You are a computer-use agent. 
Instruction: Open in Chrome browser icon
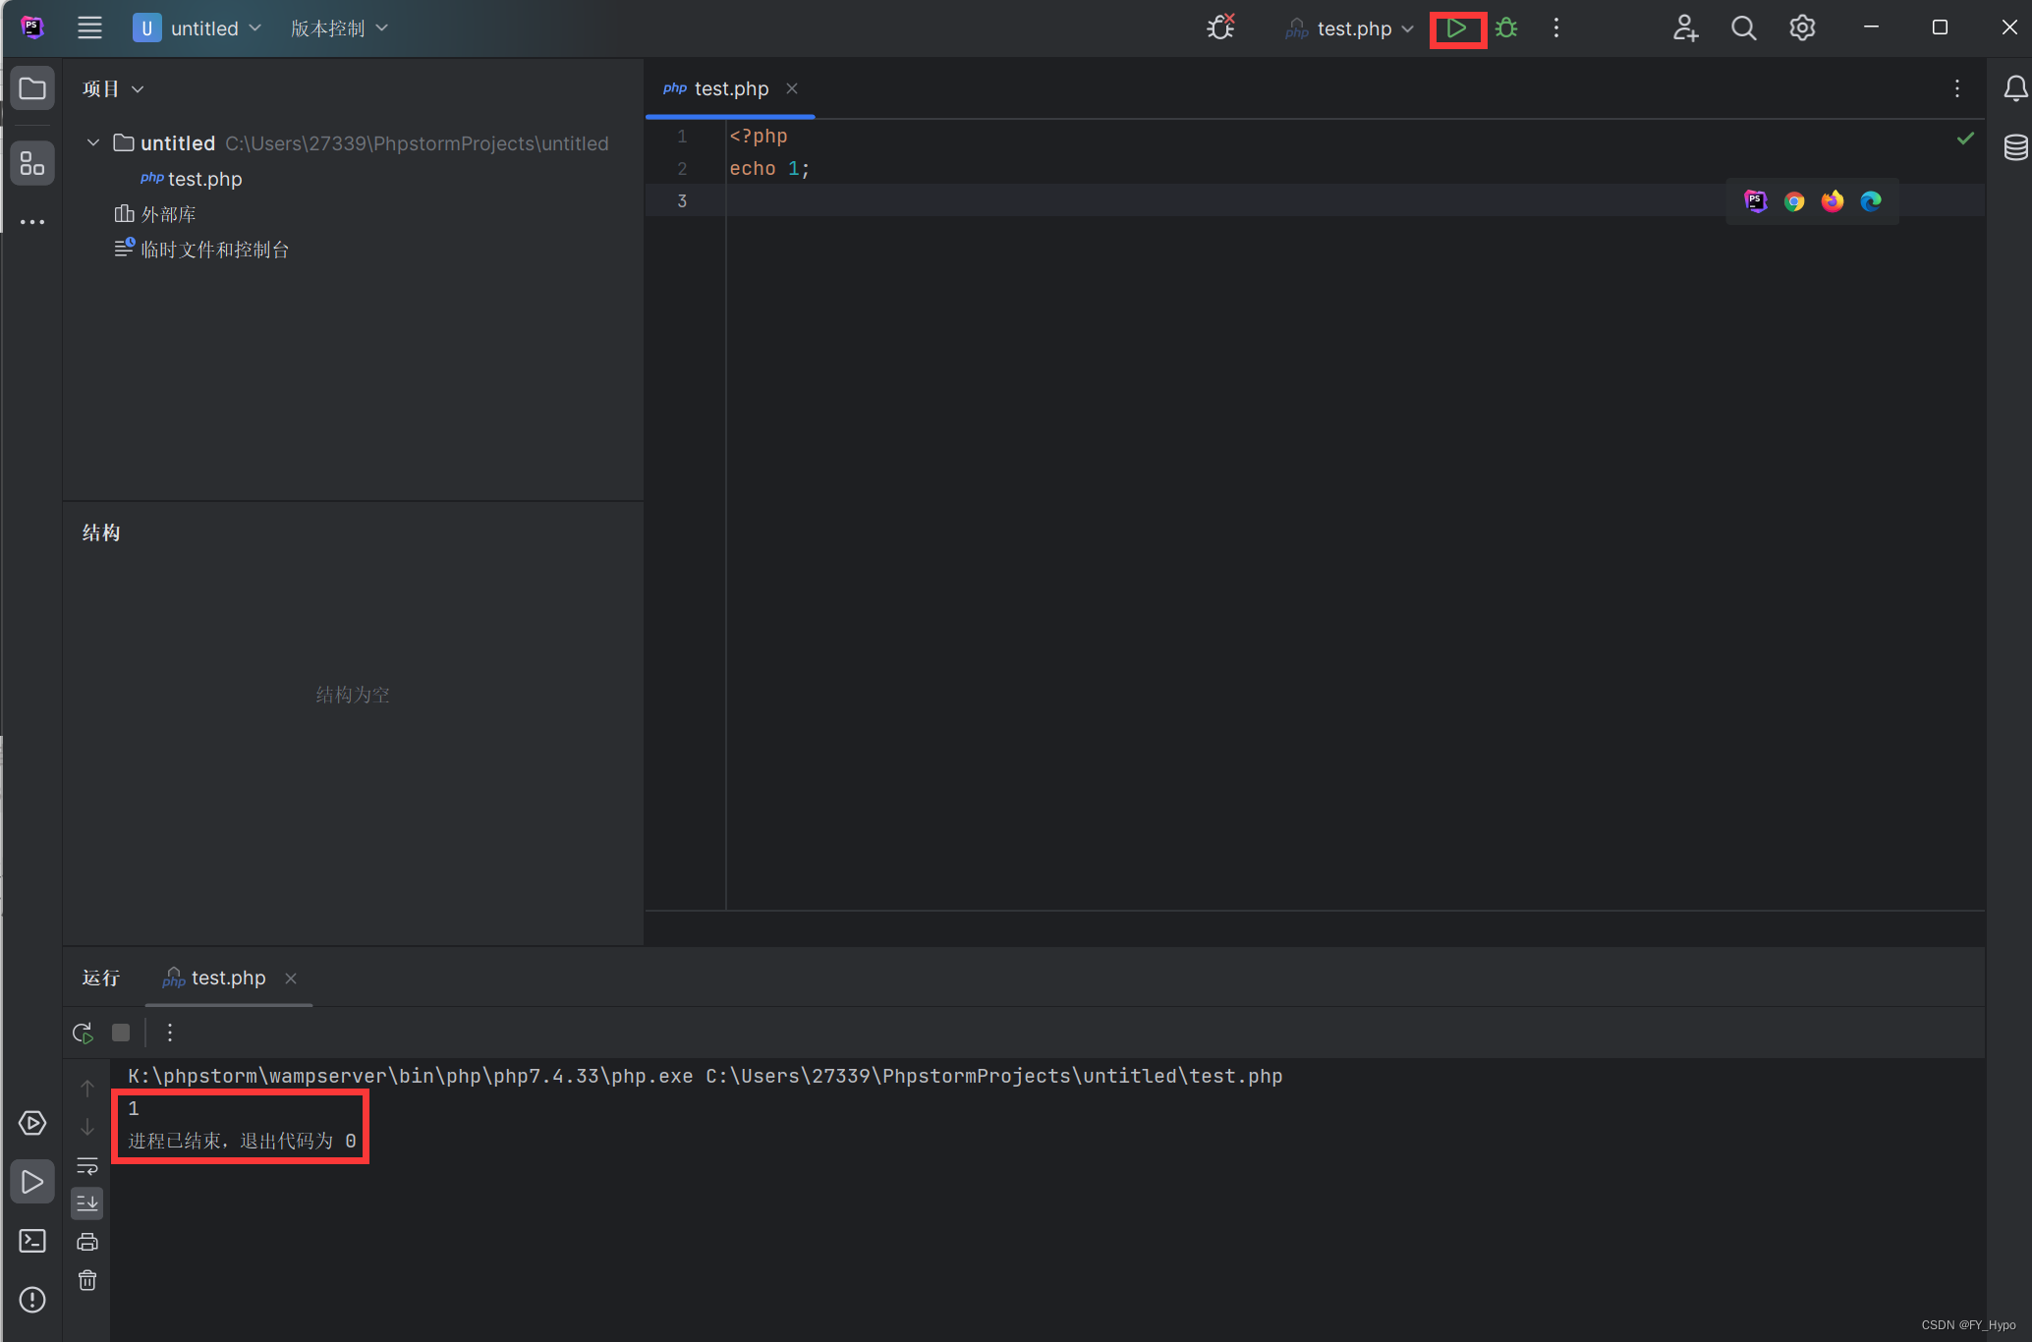point(1794,201)
